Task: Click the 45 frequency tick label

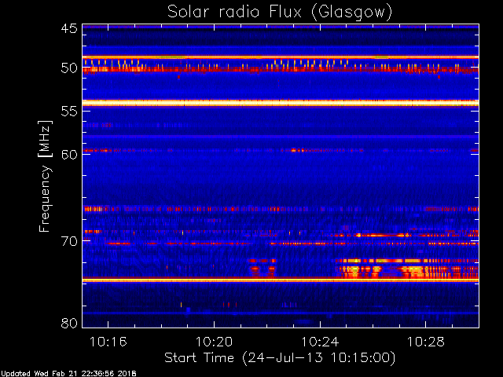Action: (x=69, y=28)
